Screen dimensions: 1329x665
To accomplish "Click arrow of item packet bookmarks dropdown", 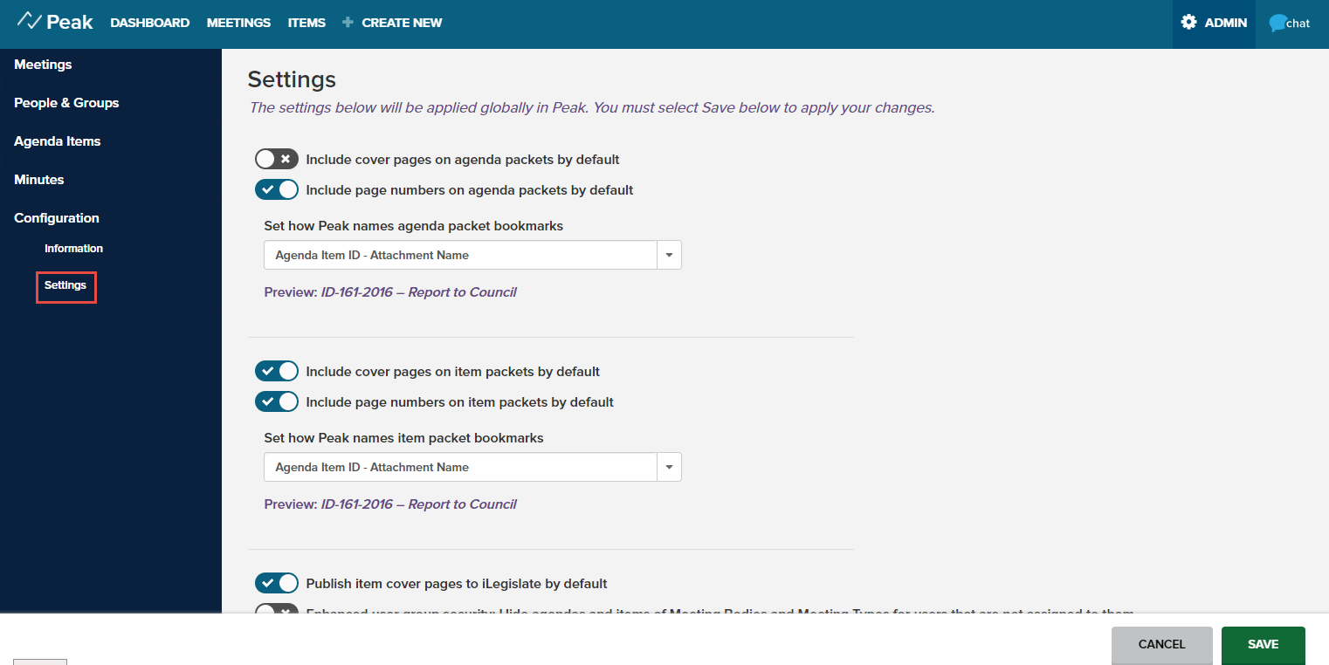I will 669,467.
